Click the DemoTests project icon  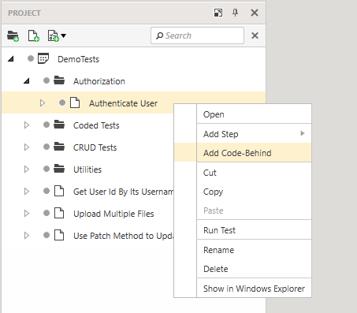click(43, 58)
